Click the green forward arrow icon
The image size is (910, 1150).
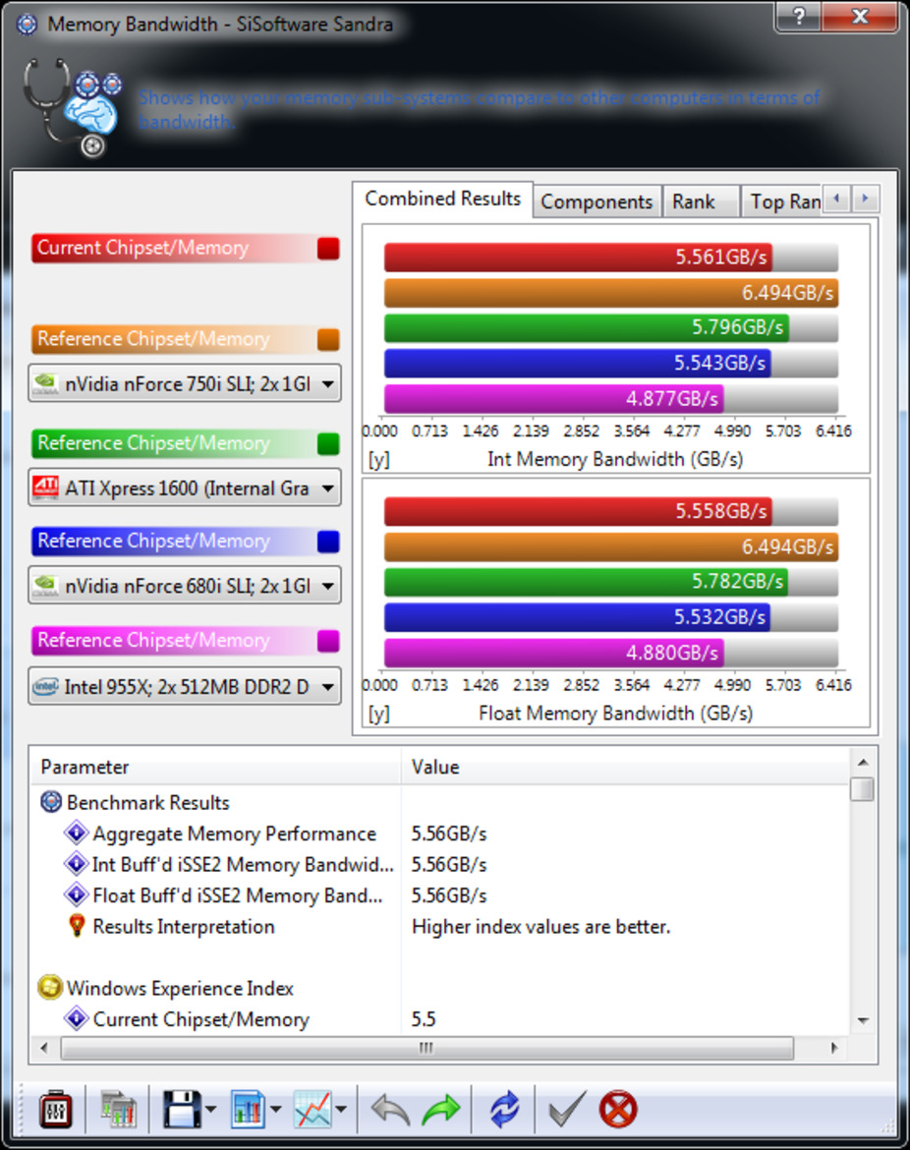click(x=441, y=1109)
